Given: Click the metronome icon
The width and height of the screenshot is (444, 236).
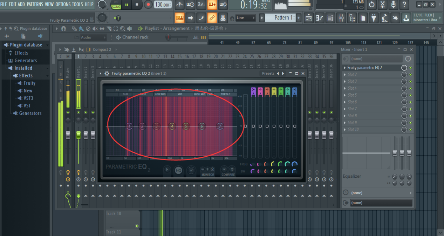Looking at the screenshot, I should (x=179, y=5).
